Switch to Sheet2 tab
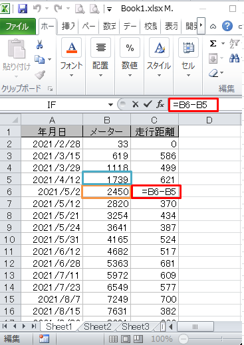244x345 pixels. pyautogui.click(x=98, y=326)
